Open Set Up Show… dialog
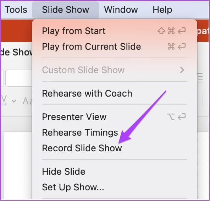 coord(115,187)
